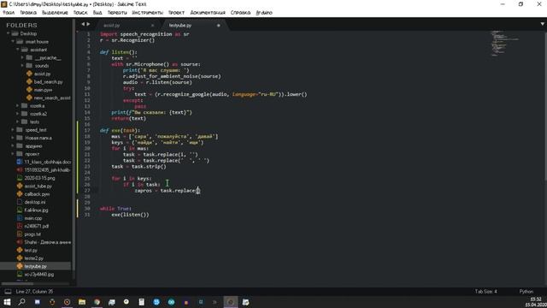Open File Explorer from taskbar

pos(82,302)
